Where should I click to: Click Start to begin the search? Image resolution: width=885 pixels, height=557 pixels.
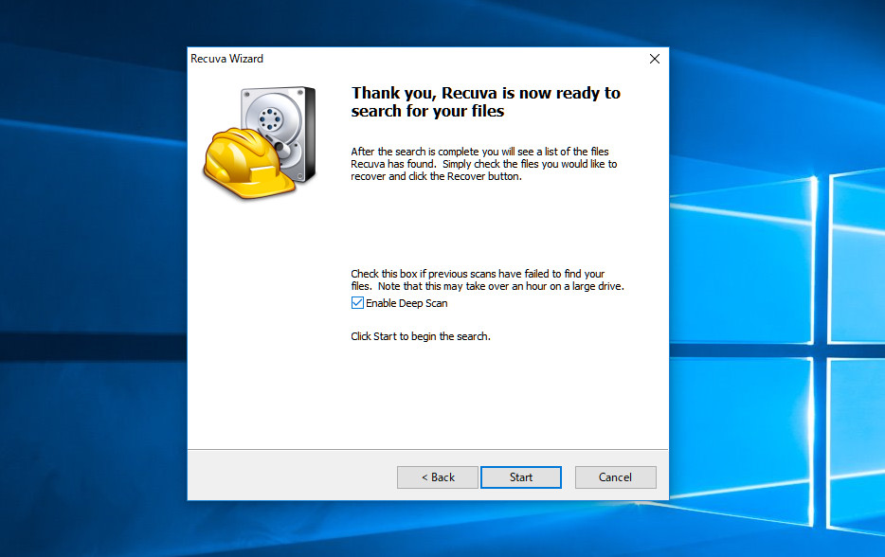[x=520, y=477]
